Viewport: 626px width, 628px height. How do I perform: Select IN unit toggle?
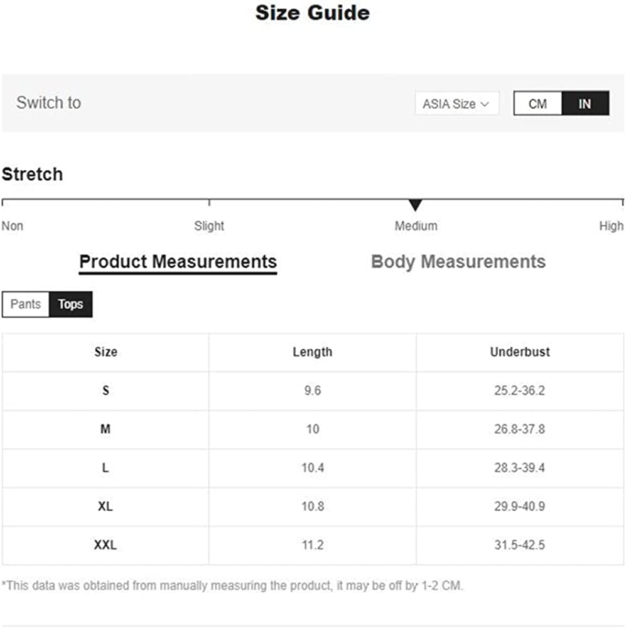(585, 104)
